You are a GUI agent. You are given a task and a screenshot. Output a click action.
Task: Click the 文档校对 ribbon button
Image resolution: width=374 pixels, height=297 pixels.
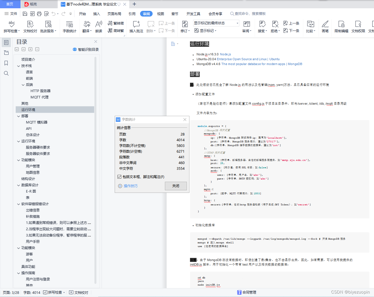pos(30,27)
